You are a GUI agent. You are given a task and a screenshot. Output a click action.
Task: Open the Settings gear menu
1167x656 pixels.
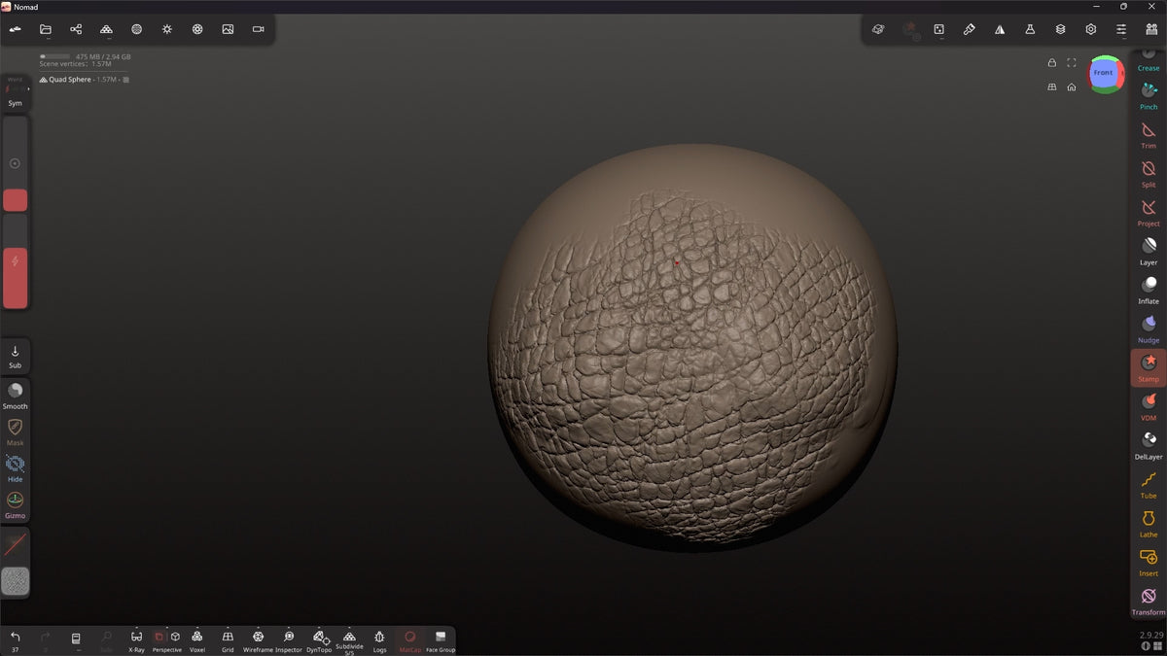pos(1091,29)
